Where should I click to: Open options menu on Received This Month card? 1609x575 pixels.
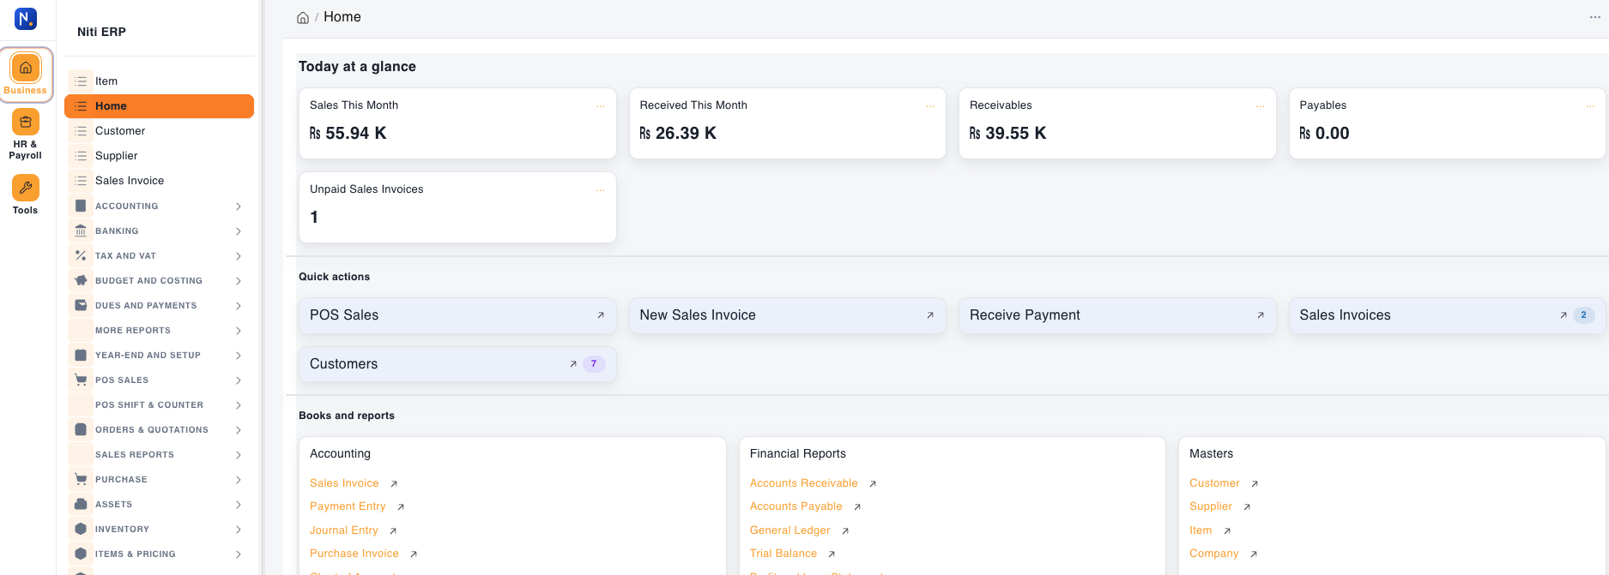pyautogui.click(x=930, y=106)
